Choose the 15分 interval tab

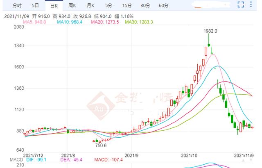click(126, 6)
